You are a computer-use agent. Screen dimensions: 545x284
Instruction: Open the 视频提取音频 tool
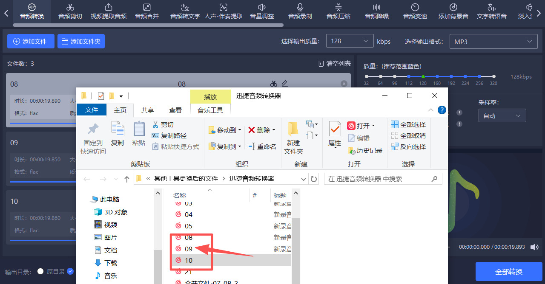(x=109, y=11)
